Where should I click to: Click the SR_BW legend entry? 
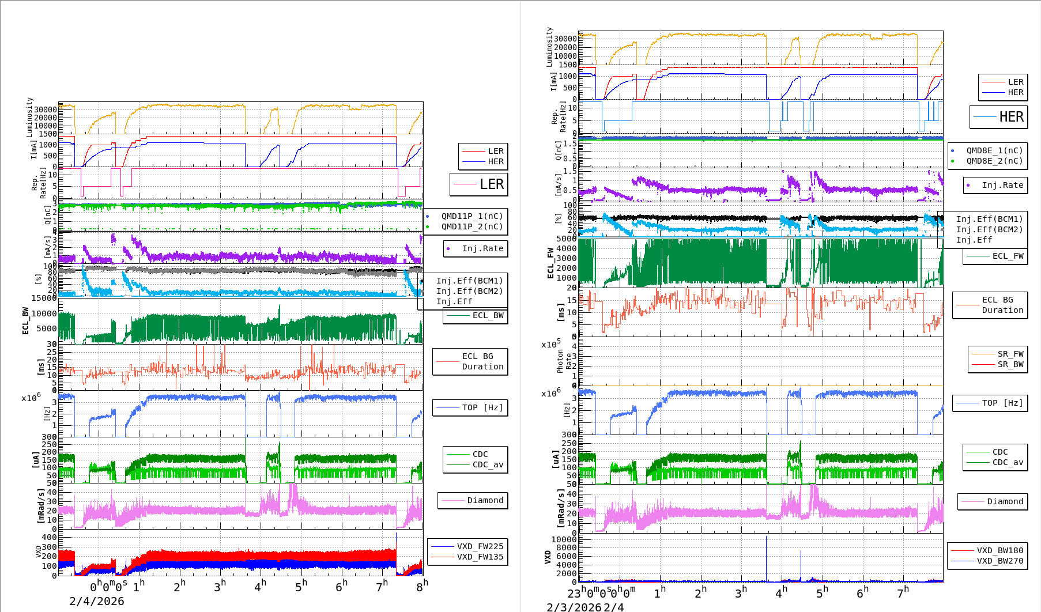(x=1010, y=364)
